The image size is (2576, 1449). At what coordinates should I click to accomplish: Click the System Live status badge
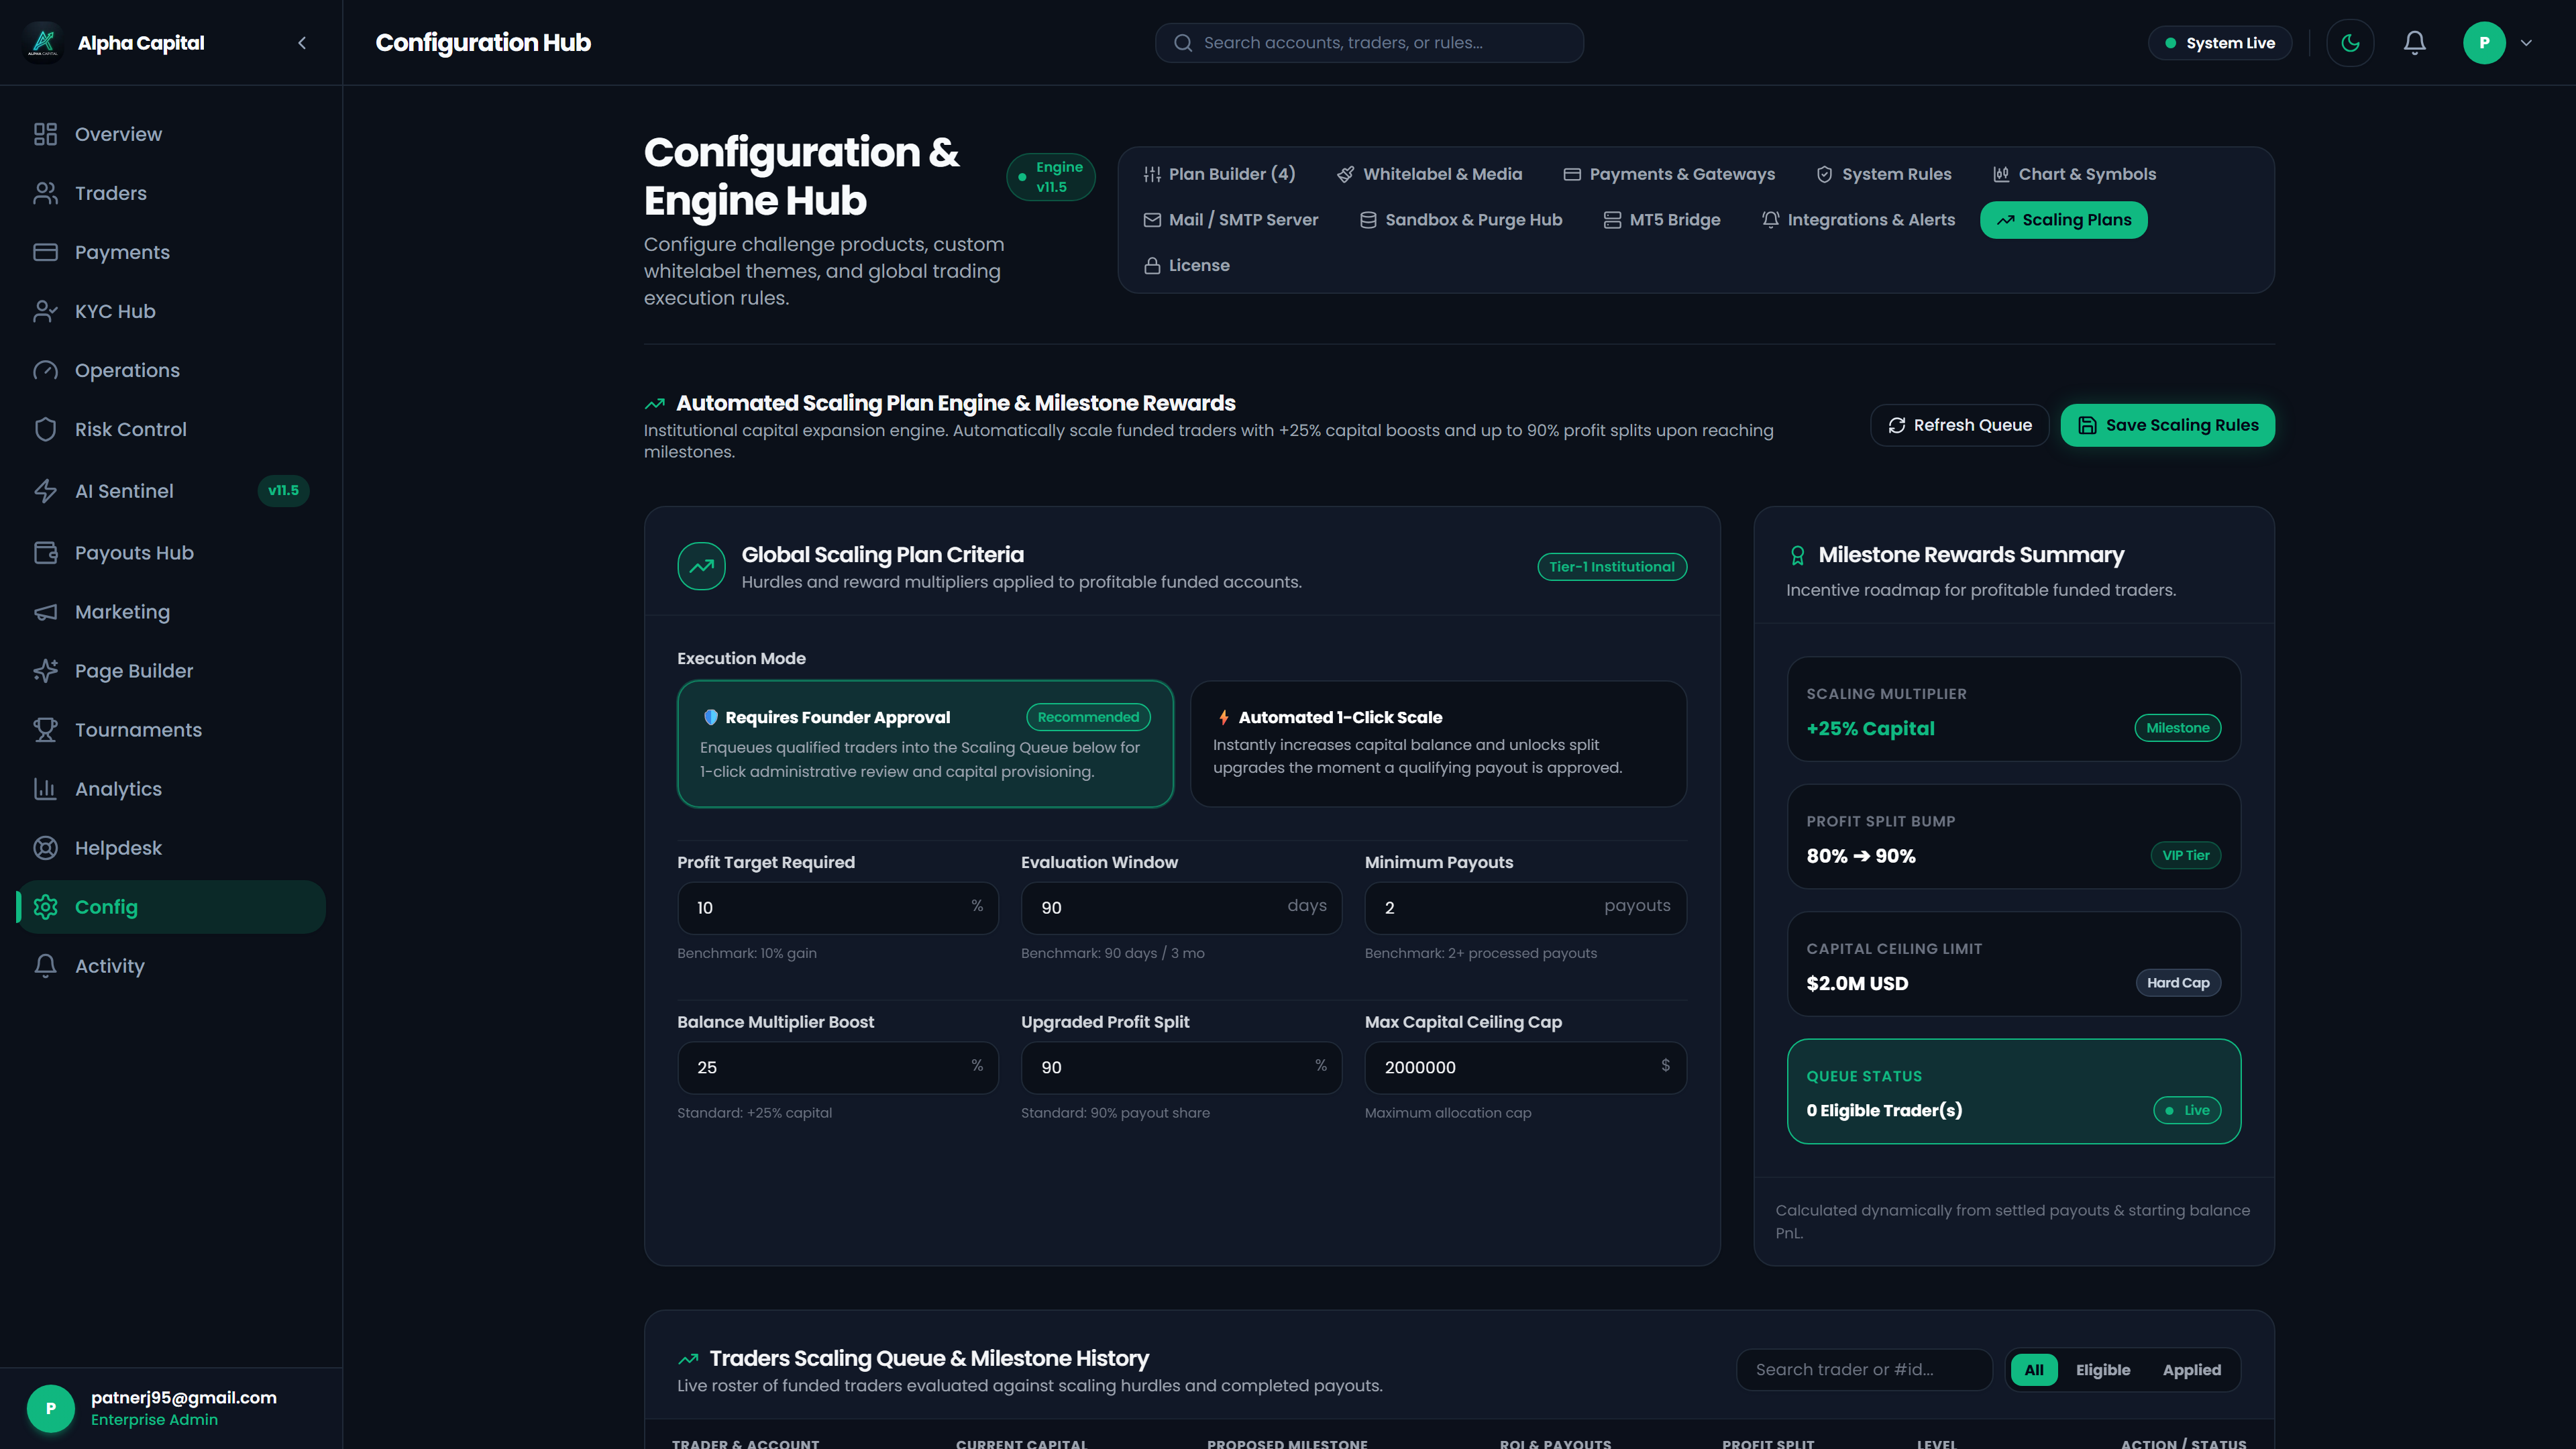pos(2220,43)
